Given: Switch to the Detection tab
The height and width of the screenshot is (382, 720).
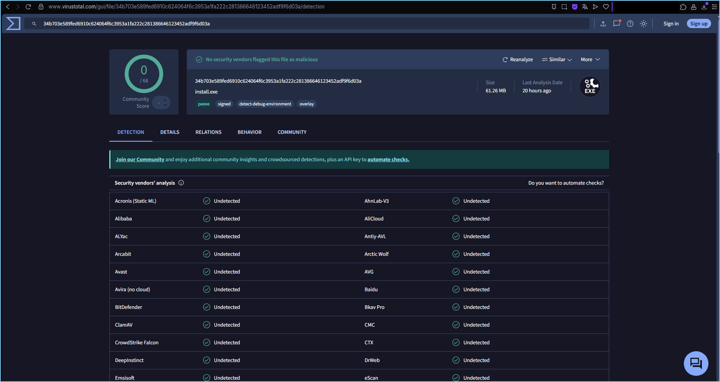Looking at the screenshot, I should 131,132.
